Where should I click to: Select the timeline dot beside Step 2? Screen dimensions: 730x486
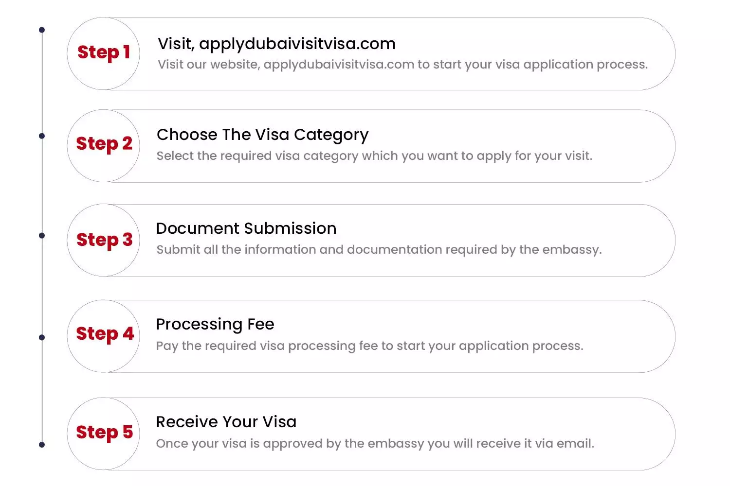point(42,136)
